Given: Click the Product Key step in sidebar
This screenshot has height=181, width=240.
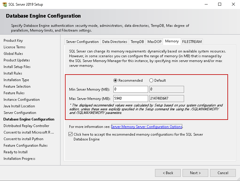Looking at the screenshot, I should (x=13, y=41).
